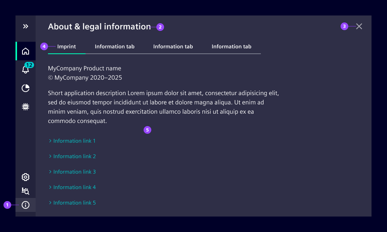Select the AI chip icon in sidebar
The height and width of the screenshot is (232, 387).
[x=26, y=107]
